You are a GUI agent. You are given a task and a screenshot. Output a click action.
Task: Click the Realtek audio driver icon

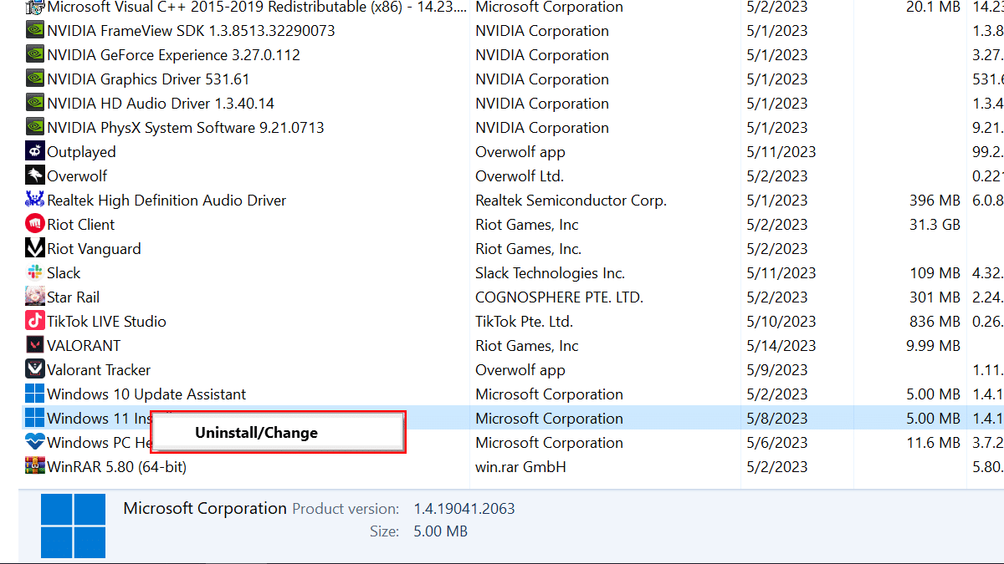point(34,201)
